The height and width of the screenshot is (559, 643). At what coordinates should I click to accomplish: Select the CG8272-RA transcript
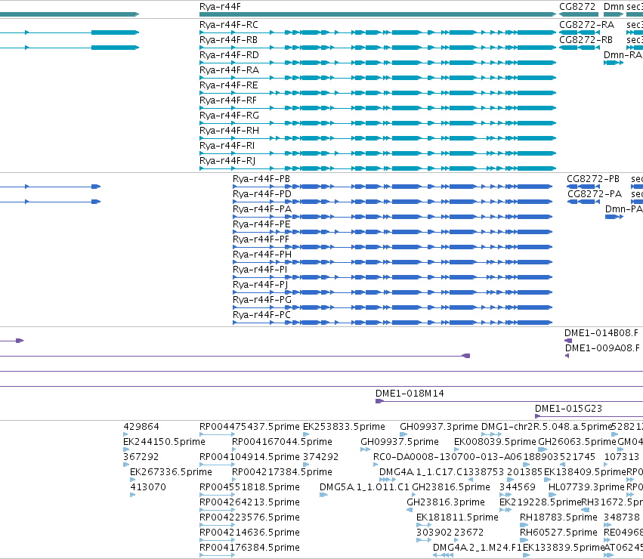pos(587,25)
